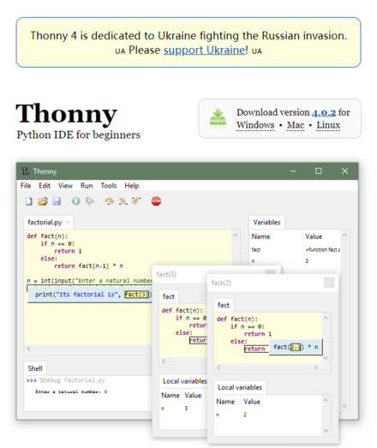Screen dimensions: 377x448
Task: Click the Thonny page heading
Action: pyautogui.click(x=66, y=113)
